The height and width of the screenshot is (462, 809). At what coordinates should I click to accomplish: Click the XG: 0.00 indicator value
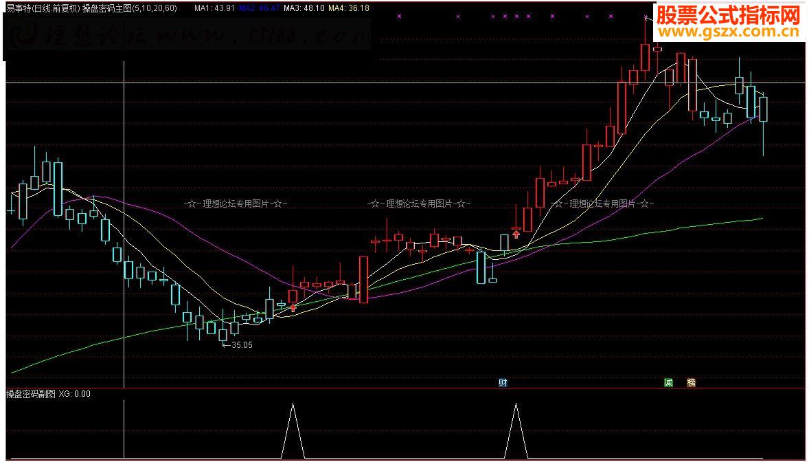74,395
